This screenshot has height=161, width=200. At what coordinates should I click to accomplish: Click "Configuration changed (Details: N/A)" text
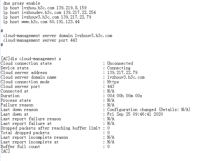pos(148,110)
